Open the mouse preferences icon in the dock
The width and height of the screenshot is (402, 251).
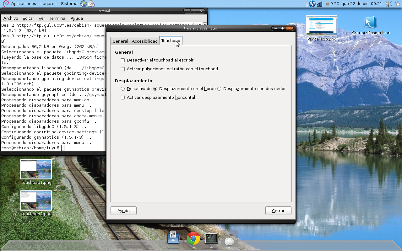click(x=229, y=240)
